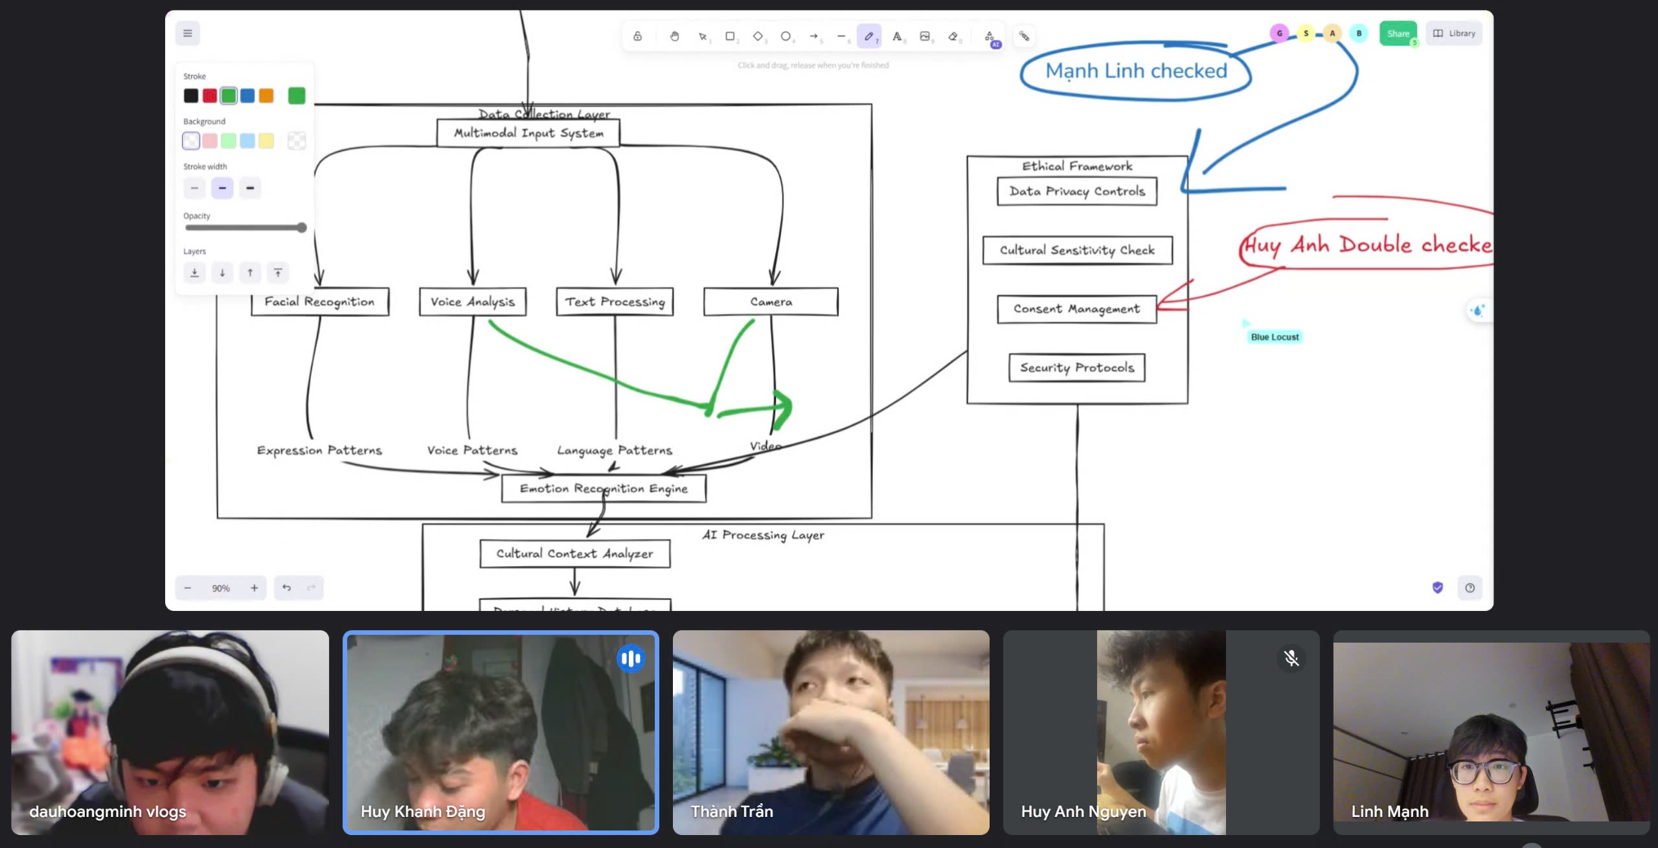Image resolution: width=1658 pixels, height=848 pixels.
Task: Open the Insert image tool
Action: click(925, 36)
